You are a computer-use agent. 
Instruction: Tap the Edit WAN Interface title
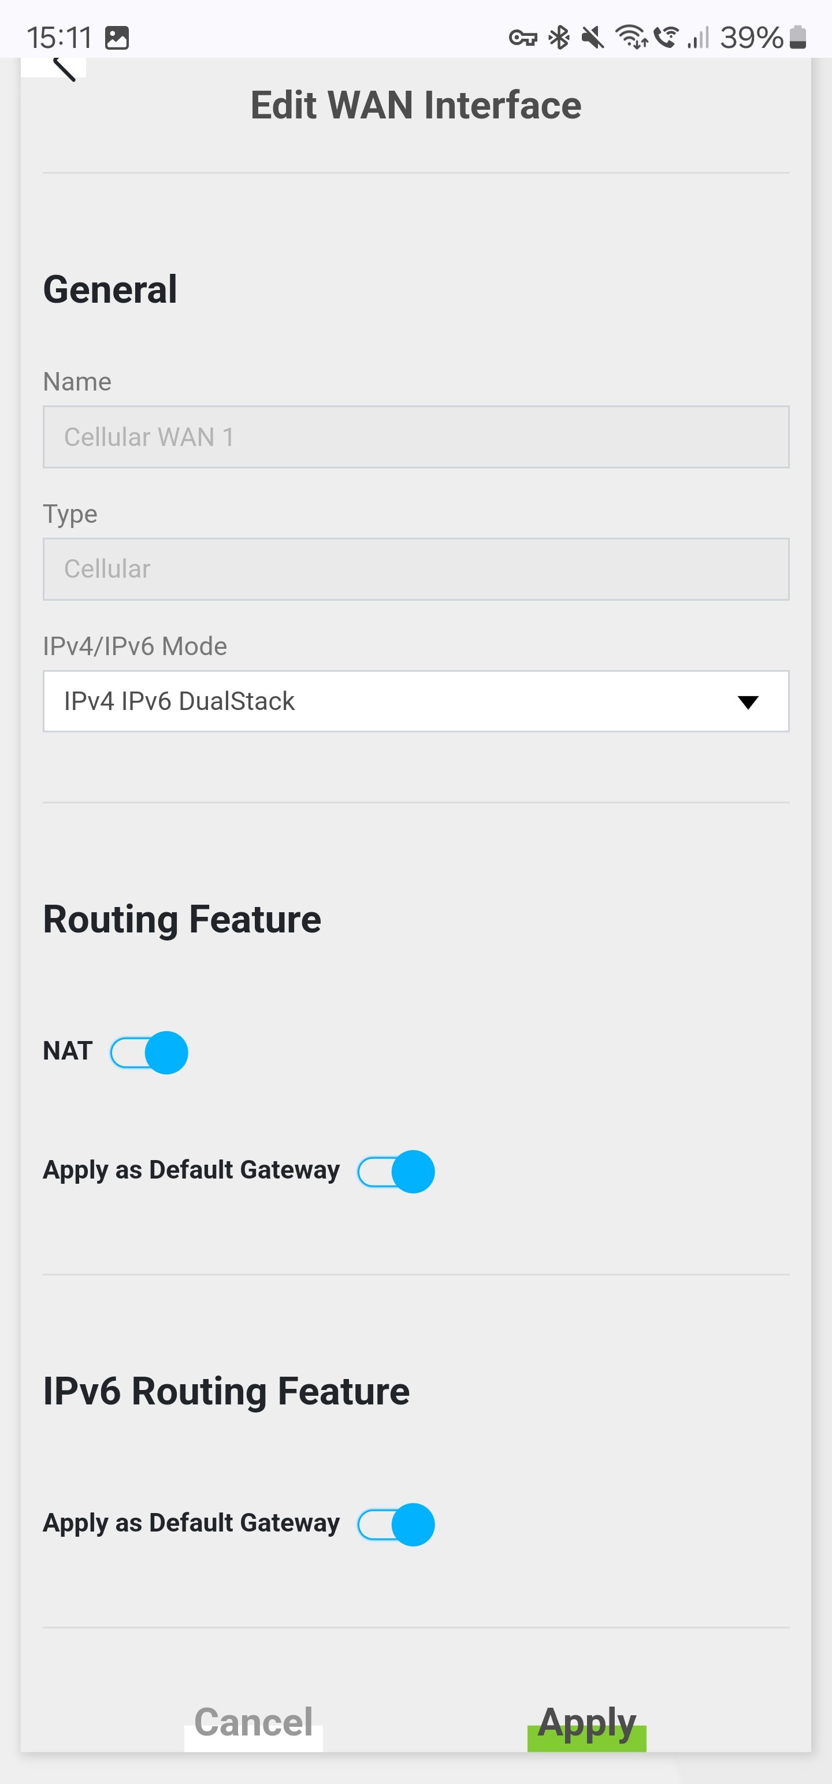coord(415,105)
